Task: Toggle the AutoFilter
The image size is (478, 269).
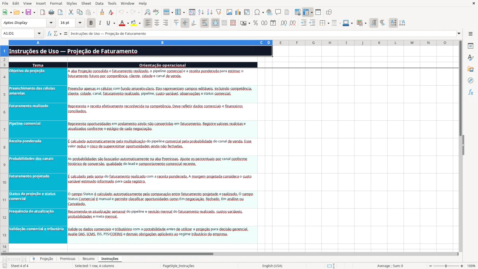Action: point(219,12)
